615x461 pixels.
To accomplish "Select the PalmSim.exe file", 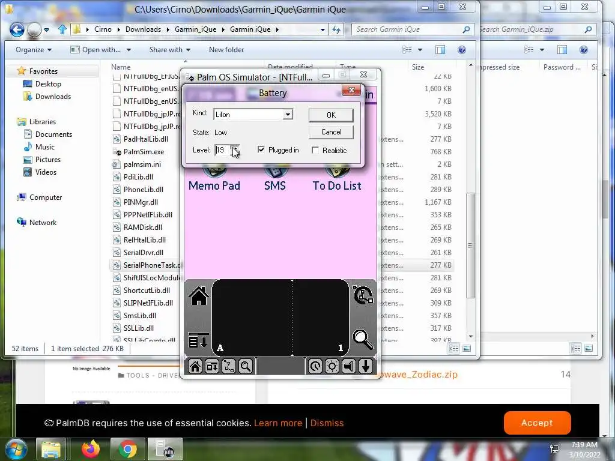I will pos(143,152).
